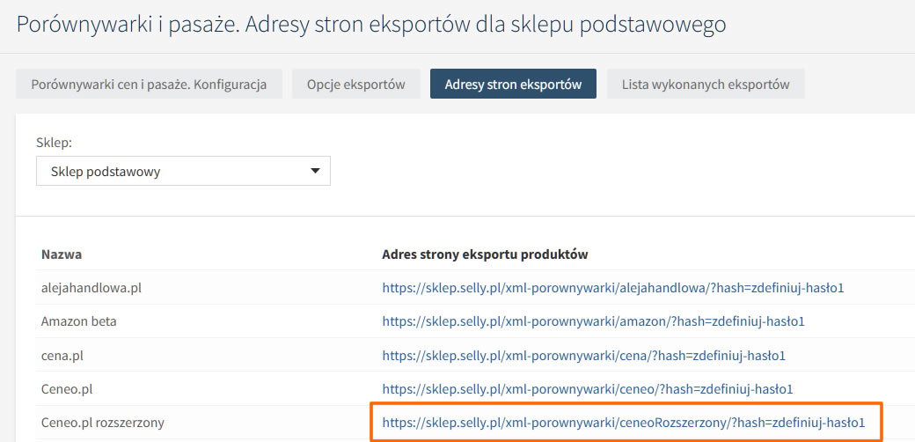Click the Amazon export URL link
This screenshot has height=442, width=915.
point(593,321)
